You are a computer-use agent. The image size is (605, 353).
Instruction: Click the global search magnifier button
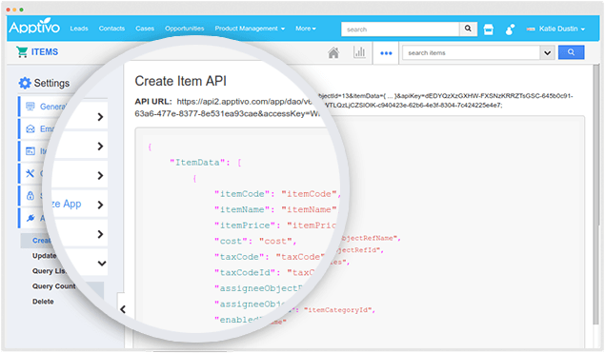pos(468,29)
